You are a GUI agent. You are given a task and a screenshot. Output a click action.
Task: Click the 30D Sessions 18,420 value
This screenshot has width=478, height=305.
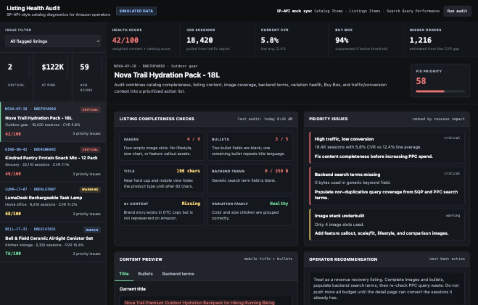pyautogui.click(x=199, y=40)
